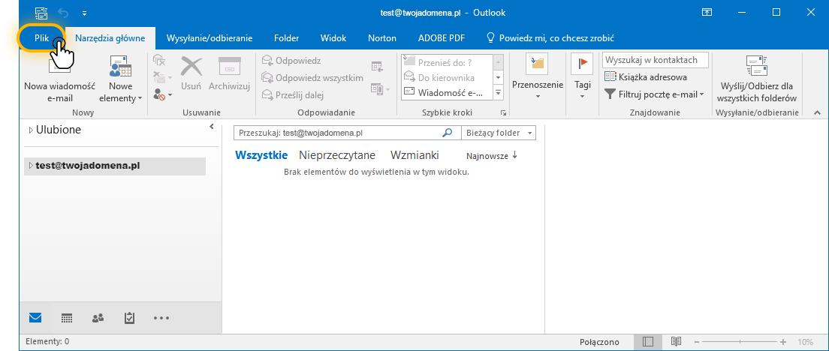Open the People contacts icon
The image size is (829, 351).
[x=98, y=318]
